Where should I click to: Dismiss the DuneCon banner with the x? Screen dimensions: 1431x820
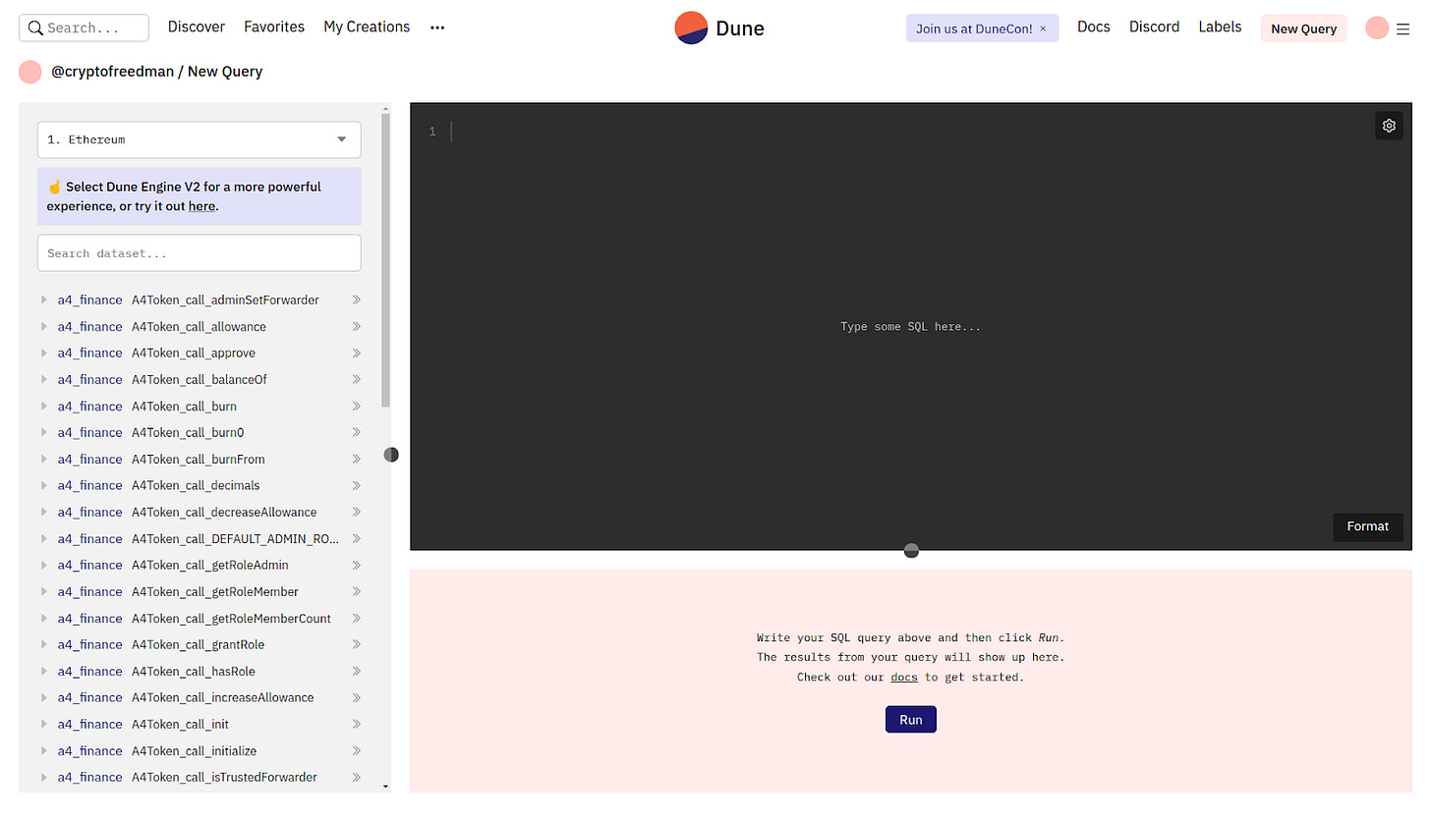(x=1043, y=28)
